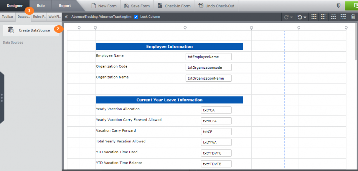Uncheck the Lock Column checkbox
This screenshot has width=358, height=171.
[136, 17]
